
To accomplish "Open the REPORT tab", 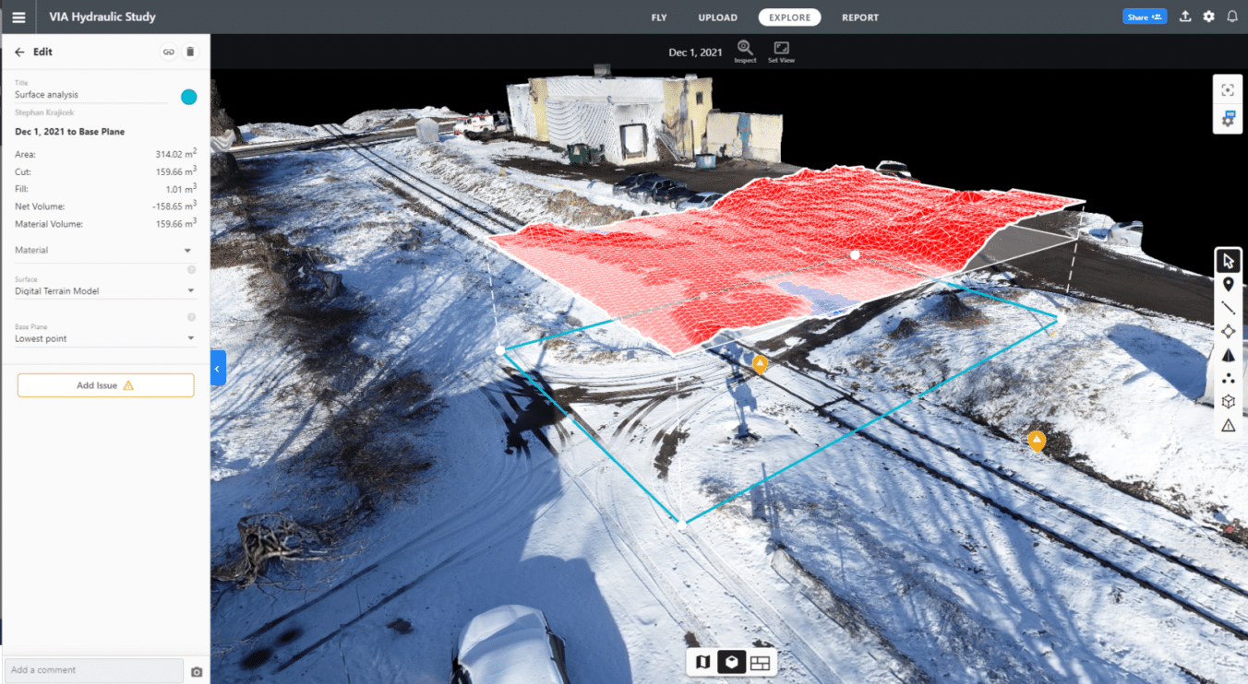I will (x=859, y=17).
